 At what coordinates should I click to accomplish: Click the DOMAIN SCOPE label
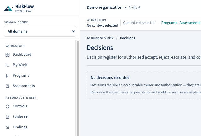[16, 22]
